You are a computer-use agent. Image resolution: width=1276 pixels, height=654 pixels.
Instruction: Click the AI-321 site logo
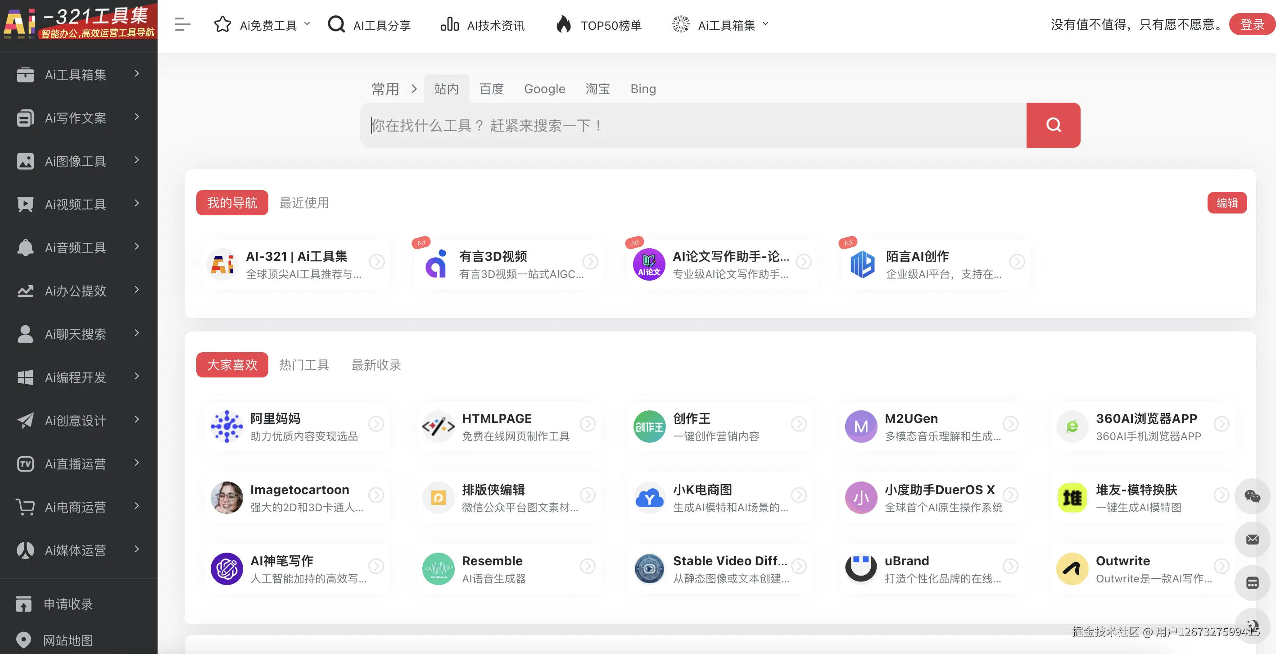tap(79, 23)
